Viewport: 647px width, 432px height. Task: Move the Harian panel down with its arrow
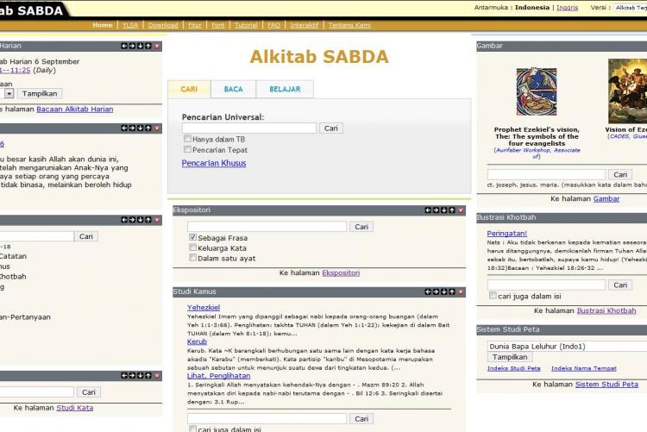pos(141,46)
